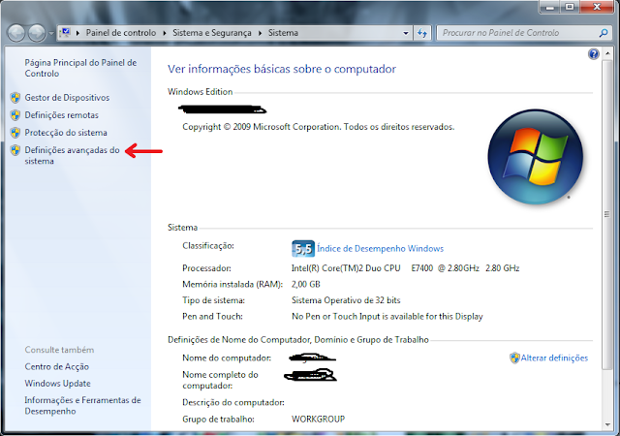This screenshot has height=436, width=620.
Task: Click Ver informações básicas sobre o computador heading
Action: pyautogui.click(x=282, y=69)
